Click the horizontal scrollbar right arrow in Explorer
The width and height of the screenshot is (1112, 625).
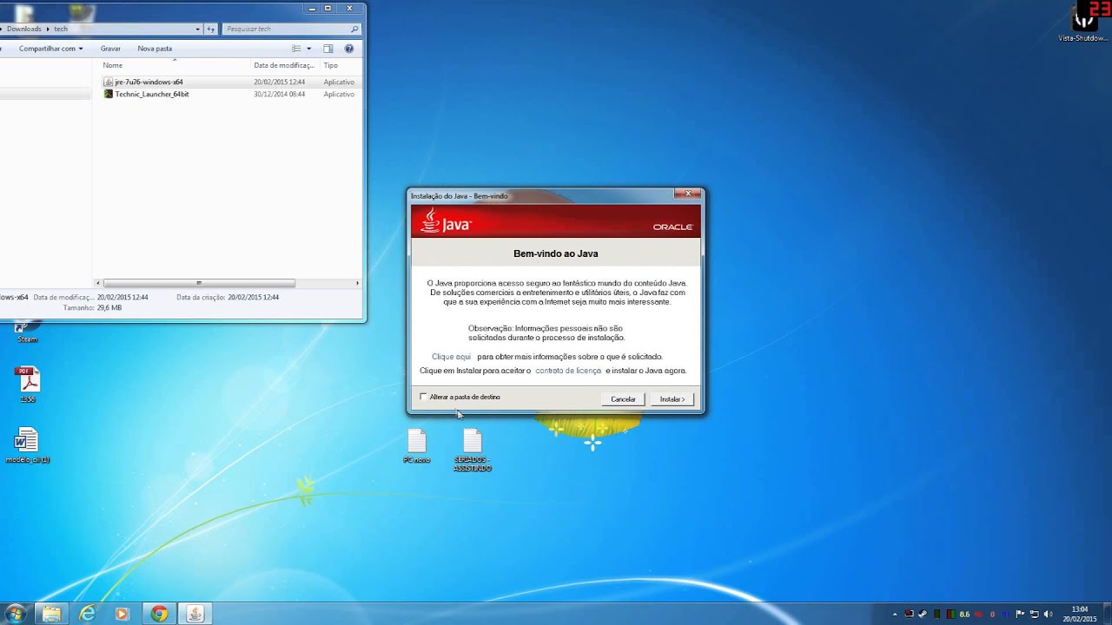(357, 283)
